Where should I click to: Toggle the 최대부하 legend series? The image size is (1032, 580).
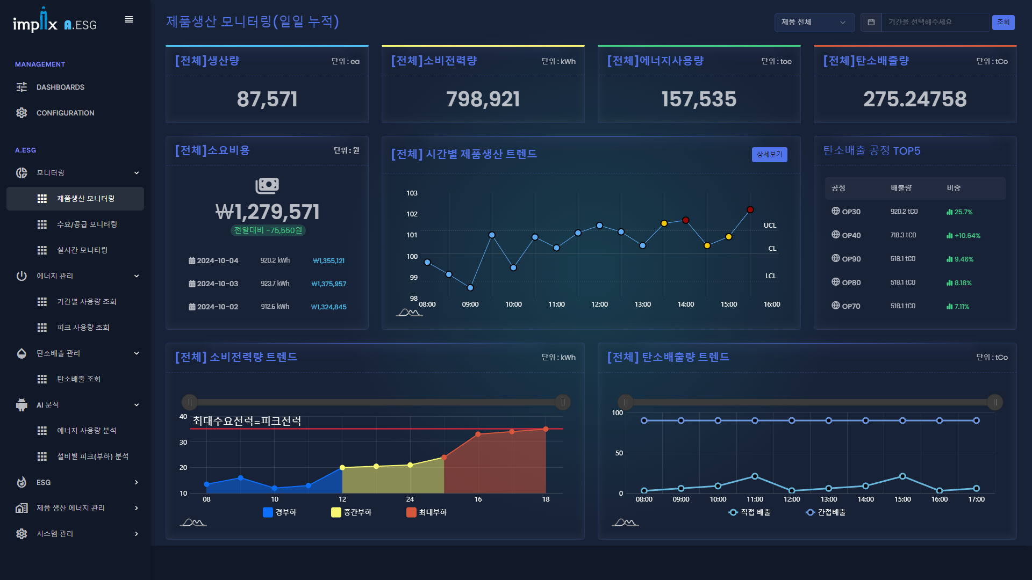point(427,512)
